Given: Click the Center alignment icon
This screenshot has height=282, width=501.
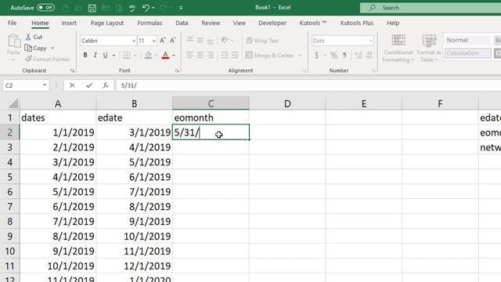Looking at the screenshot, I should (200, 55).
